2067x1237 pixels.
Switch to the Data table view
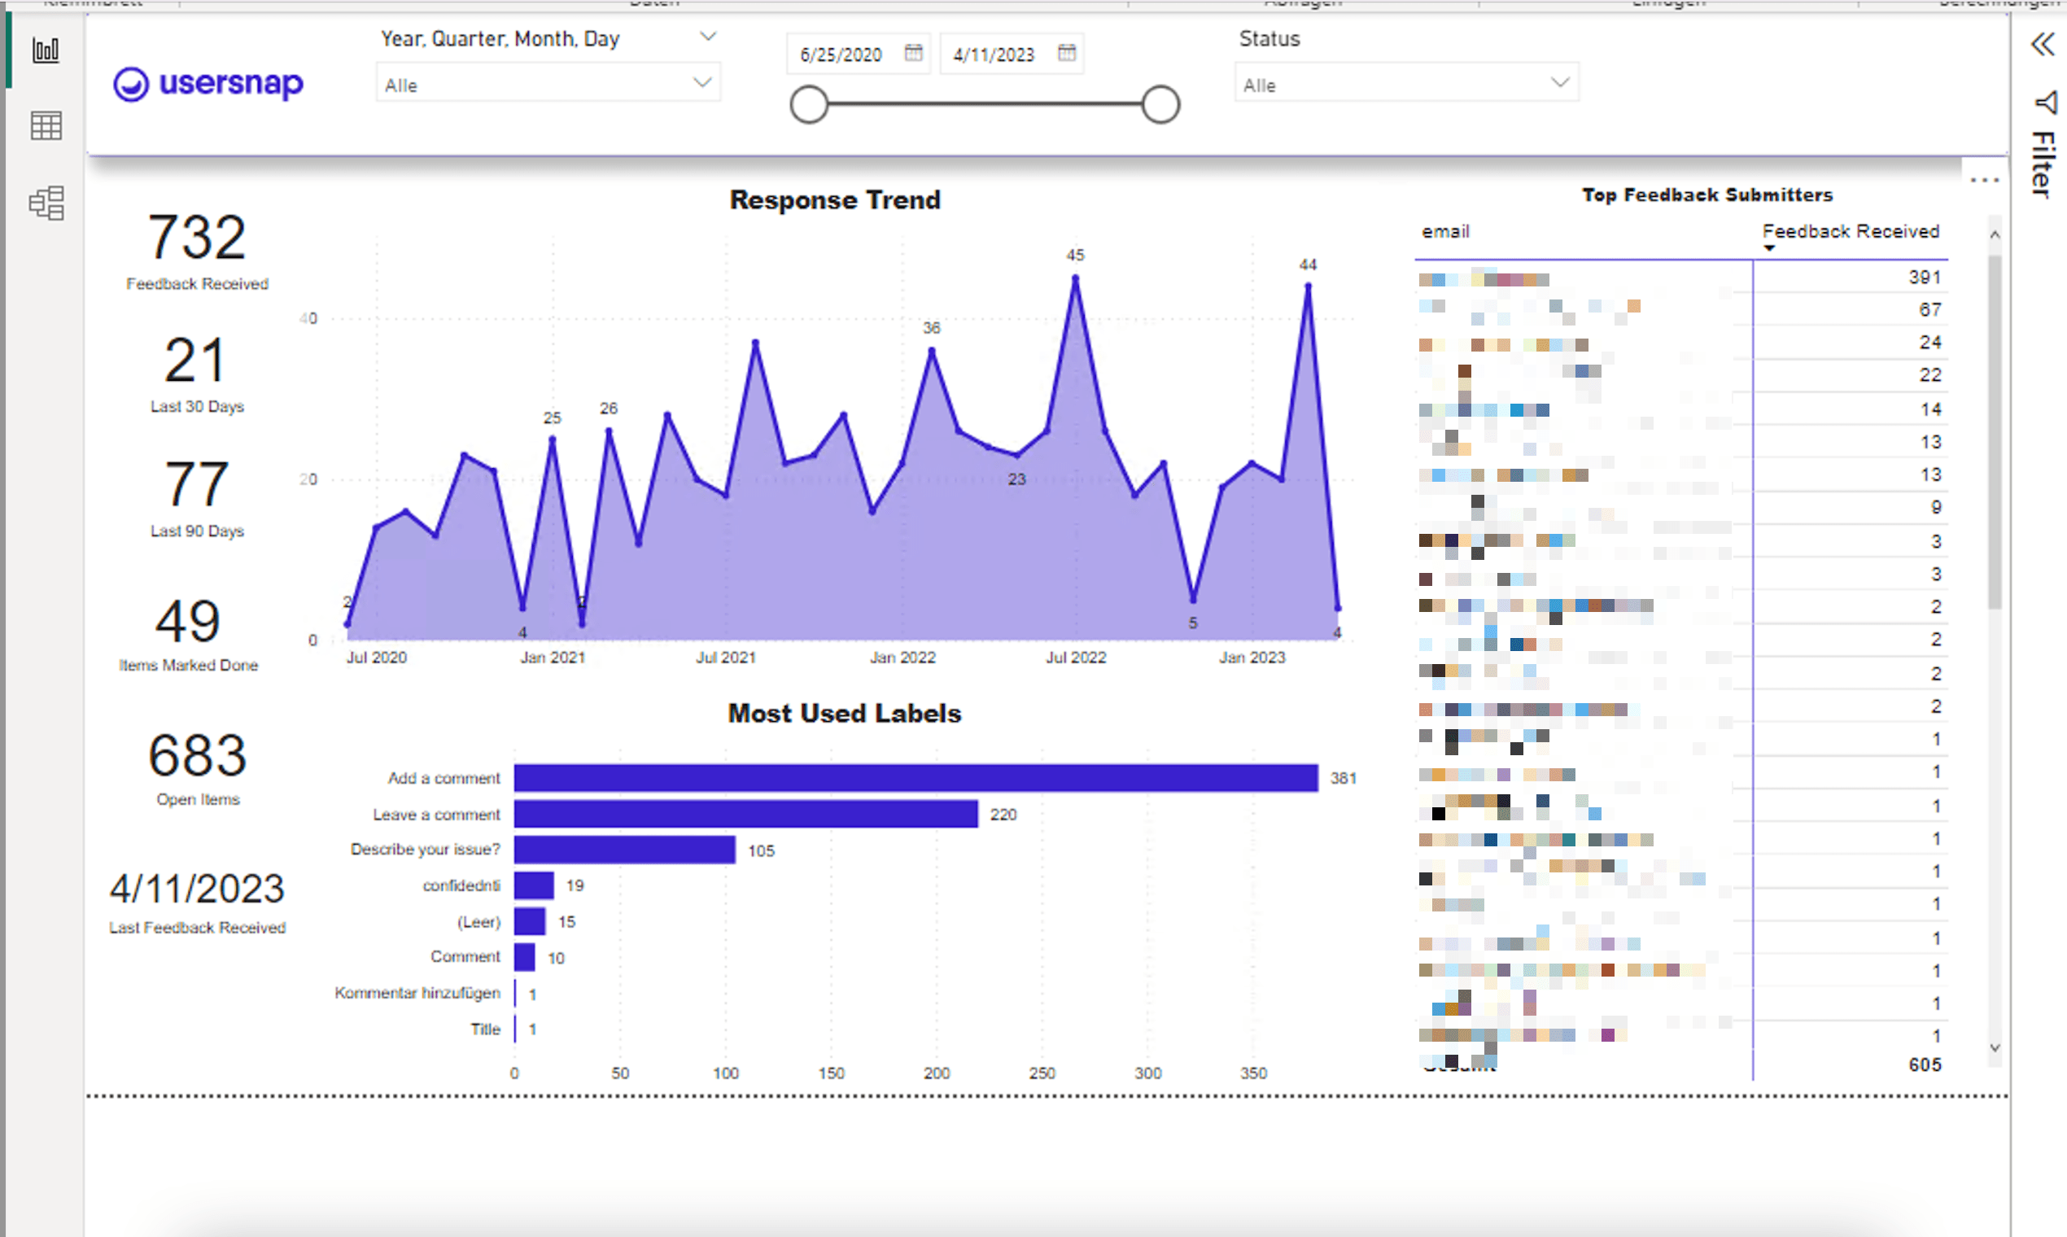tap(46, 126)
